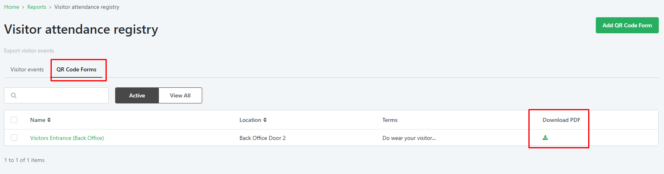Click the Download PDF column header
Image resolution: width=664 pixels, height=174 pixels.
(561, 120)
